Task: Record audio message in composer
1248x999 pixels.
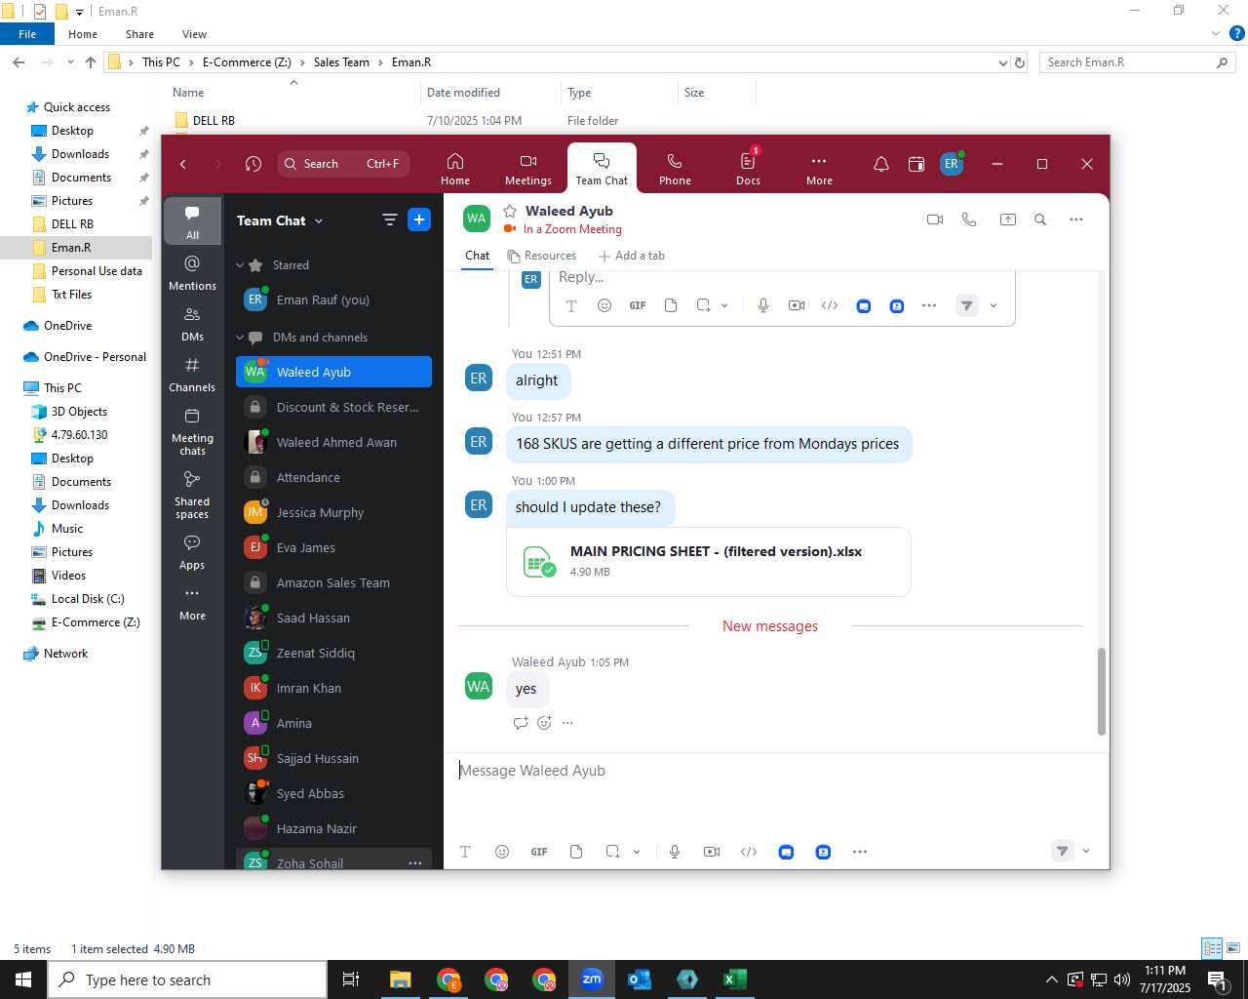Action: (675, 852)
